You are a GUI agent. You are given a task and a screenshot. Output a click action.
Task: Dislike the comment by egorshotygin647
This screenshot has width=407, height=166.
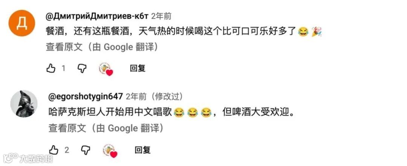[86, 150]
